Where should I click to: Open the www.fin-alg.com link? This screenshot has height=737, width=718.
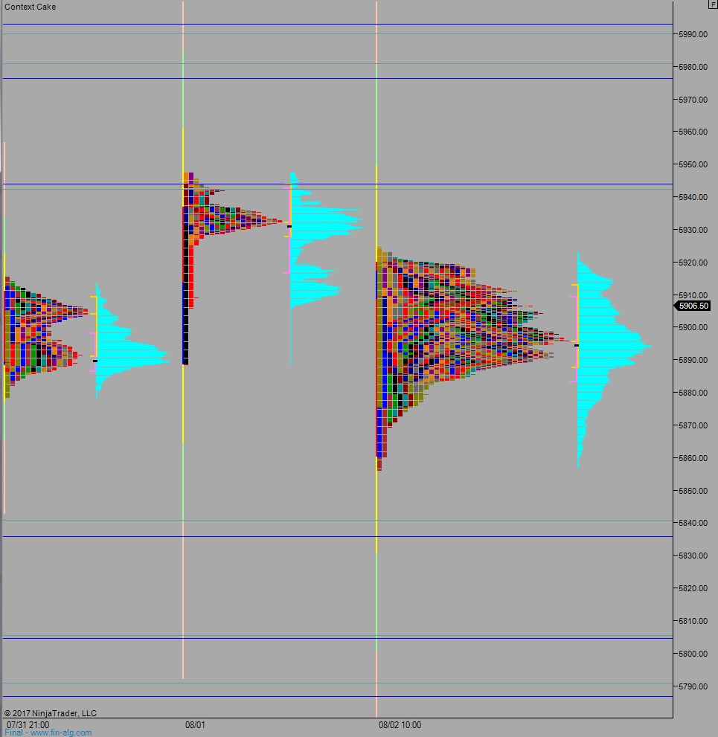tap(61, 733)
